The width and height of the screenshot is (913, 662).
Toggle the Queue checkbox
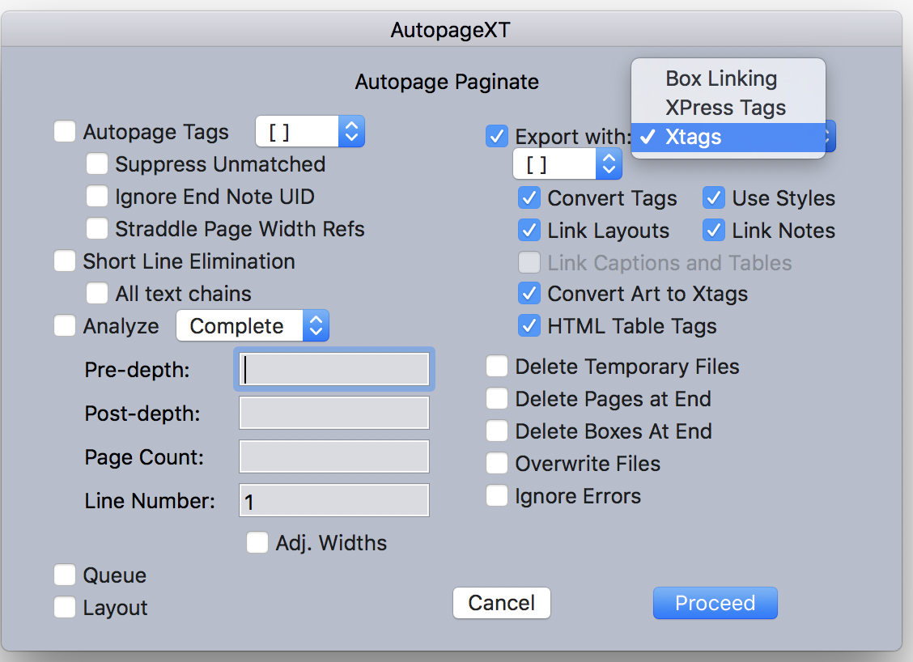coord(65,575)
